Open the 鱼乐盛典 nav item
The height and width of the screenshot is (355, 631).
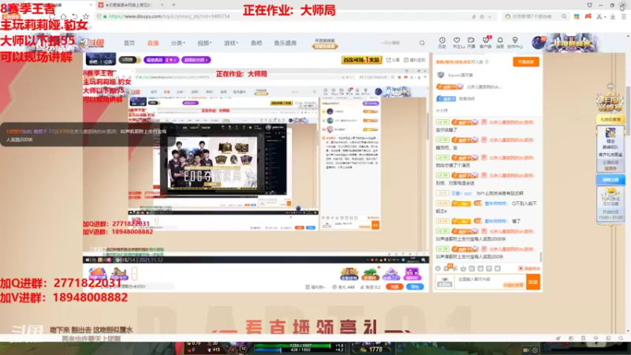(285, 43)
